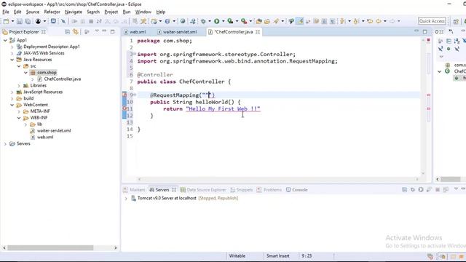Collapse the WebContent folder
The width and height of the screenshot is (466, 262).
click(x=12, y=105)
